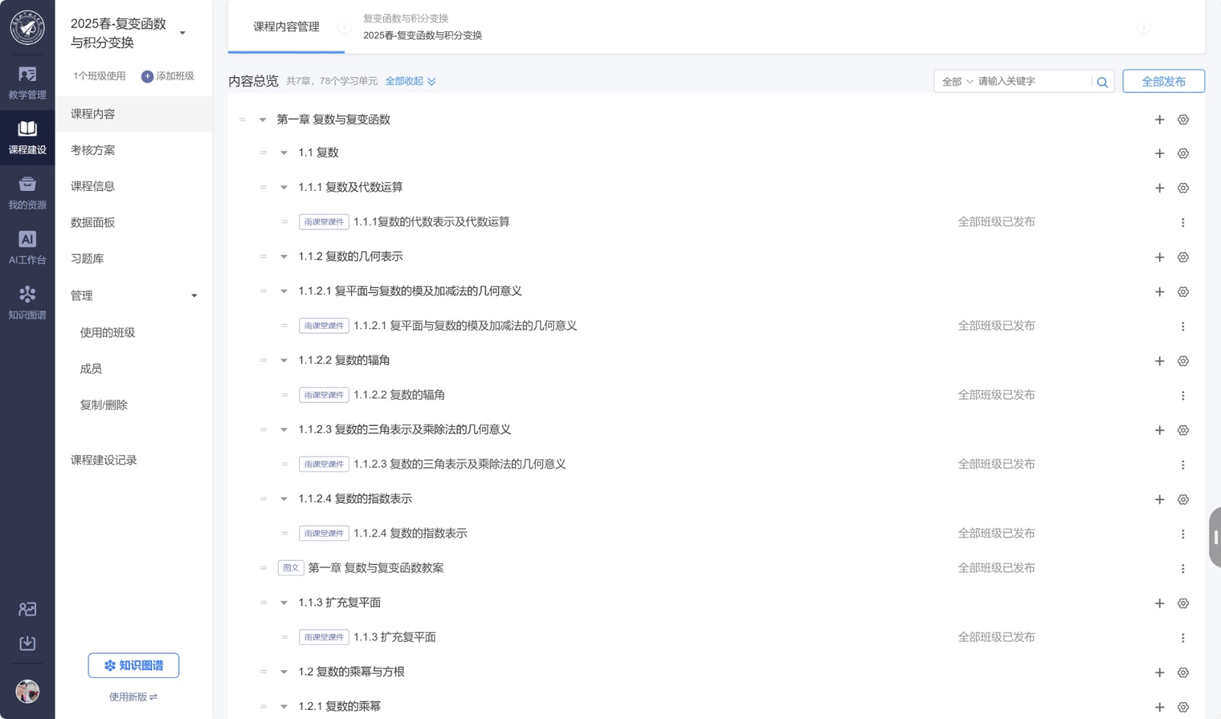Collapse the 1.1.2 复数的几何表示 section
The width and height of the screenshot is (1221, 719).
click(x=284, y=257)
